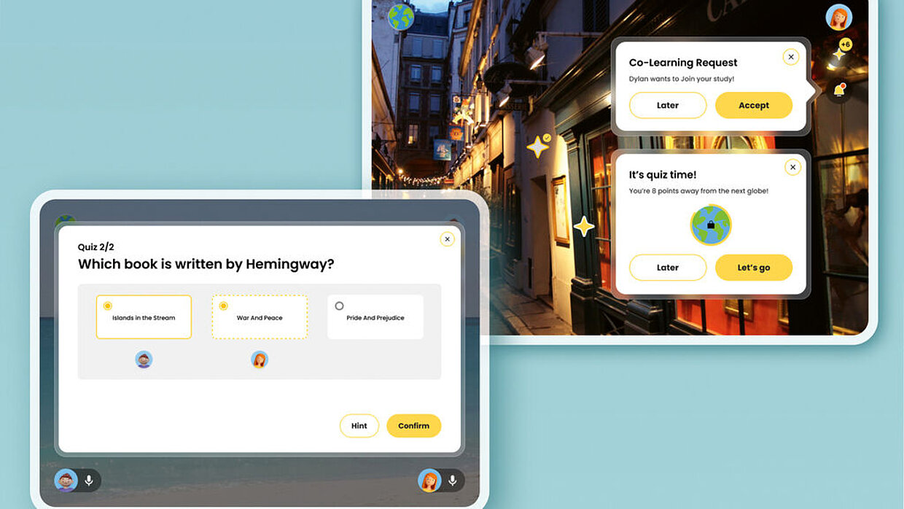Pick the Pride And Prejudice radio button
The height and width of the screenshot is (509, 904).
[339, 306]
